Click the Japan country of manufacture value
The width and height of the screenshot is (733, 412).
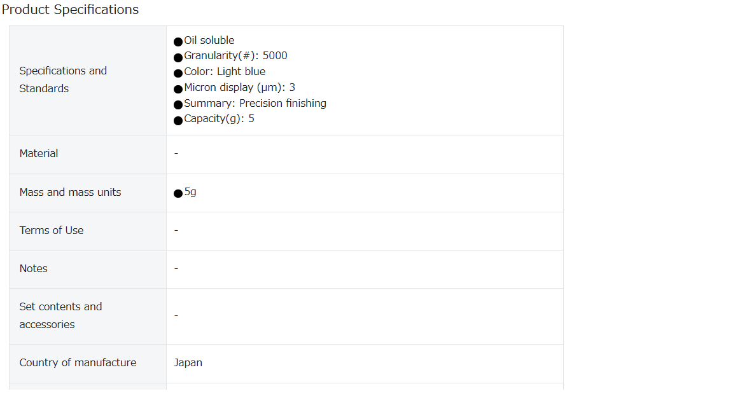pyautogui.click(x=188, y=362)
